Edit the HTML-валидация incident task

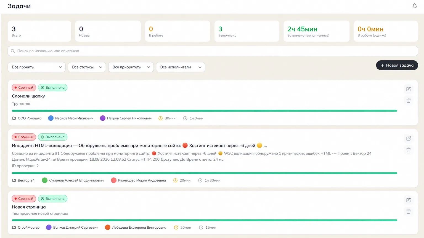[x=409, y=138]
